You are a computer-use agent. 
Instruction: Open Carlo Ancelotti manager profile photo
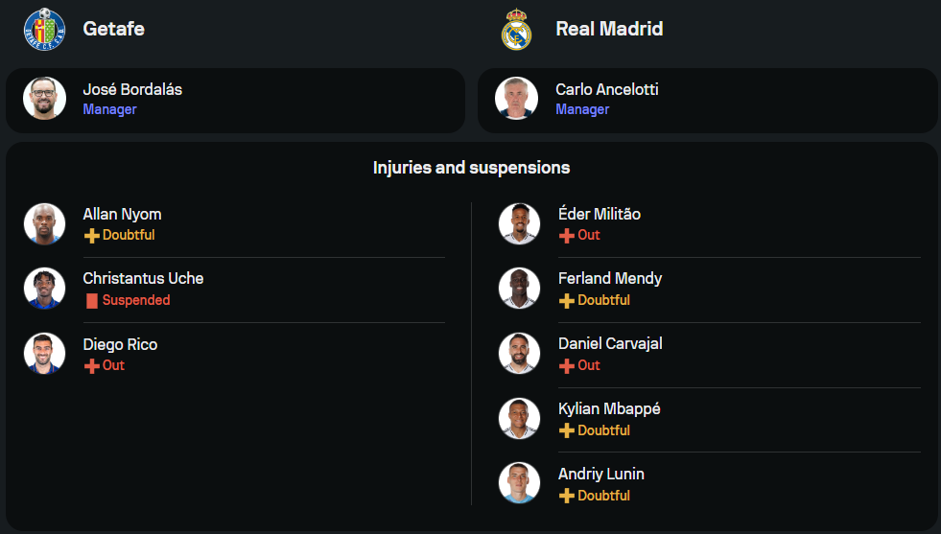point(516,99)
